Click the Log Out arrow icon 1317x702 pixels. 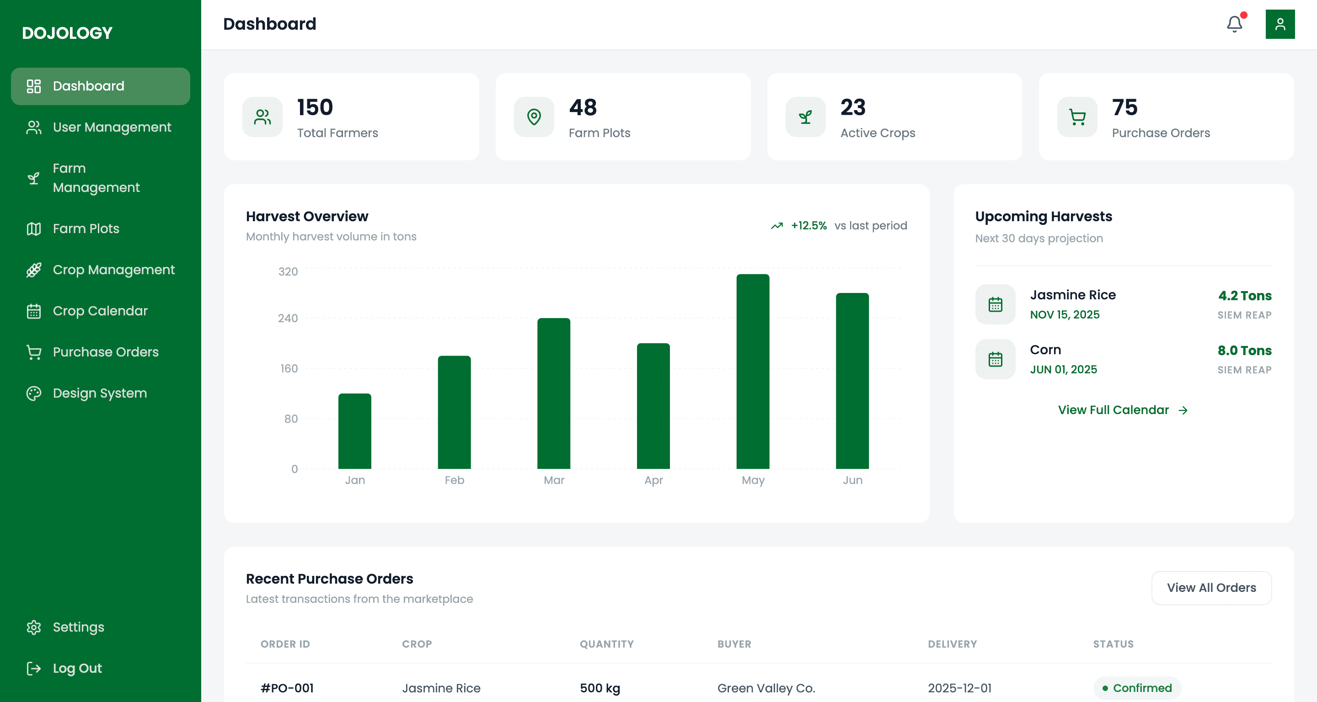click(x=34, y=668)
